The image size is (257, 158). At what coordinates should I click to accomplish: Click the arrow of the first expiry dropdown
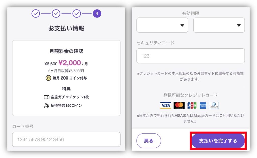[182, 25]
